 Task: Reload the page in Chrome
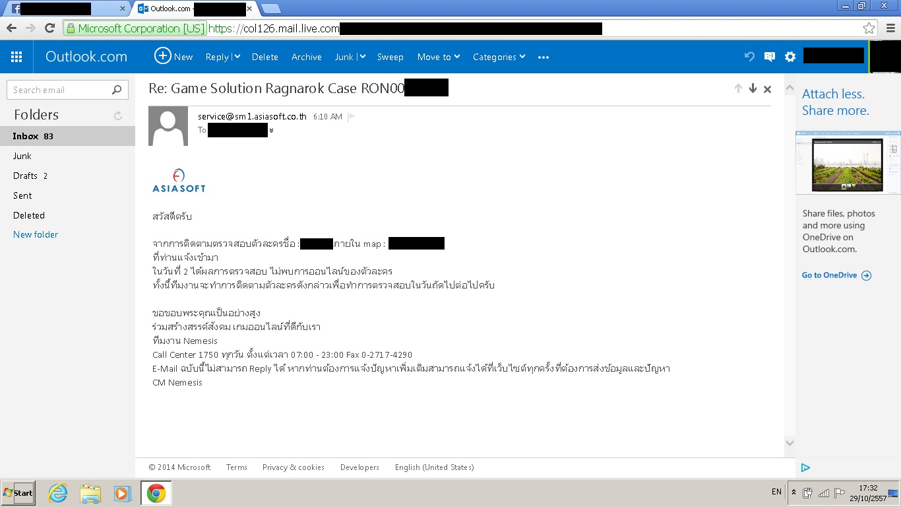(x=49, y=28)
